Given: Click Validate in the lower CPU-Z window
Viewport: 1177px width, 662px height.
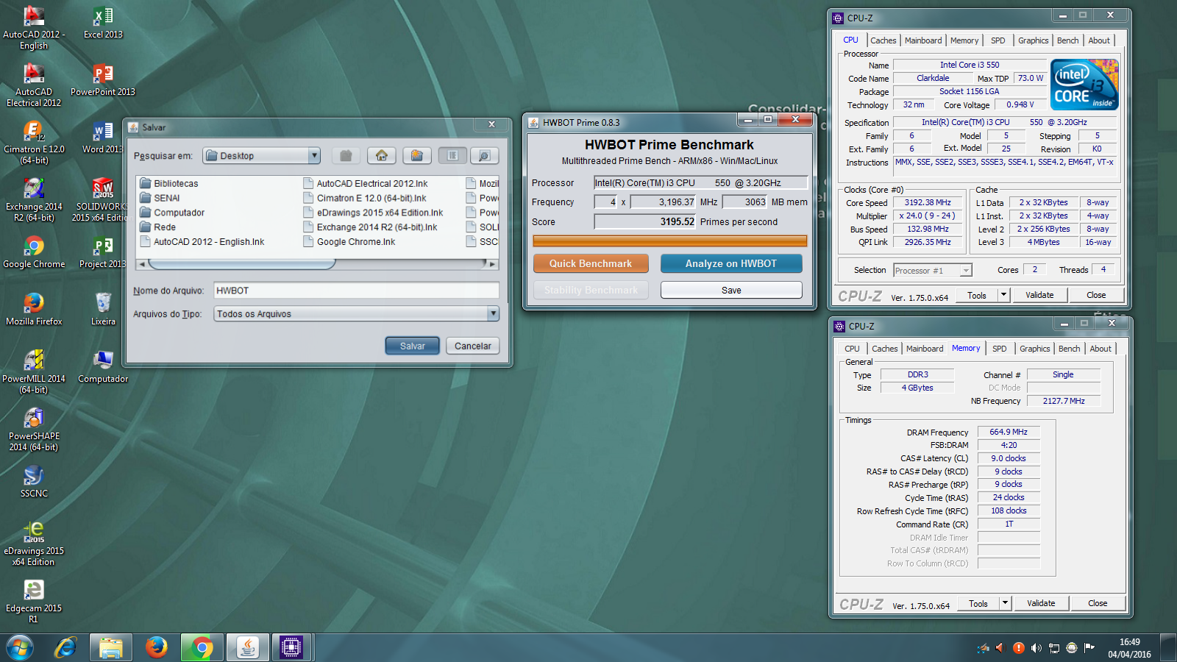Looking at the screenshot, I should (x=1041, y=603).
